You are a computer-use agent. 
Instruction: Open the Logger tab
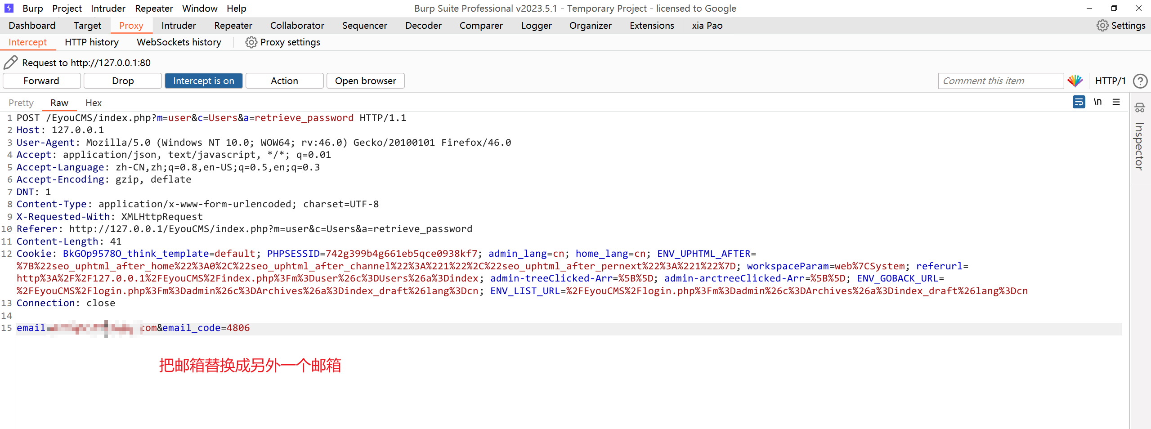pyautogui.click(x=537, y=26)
